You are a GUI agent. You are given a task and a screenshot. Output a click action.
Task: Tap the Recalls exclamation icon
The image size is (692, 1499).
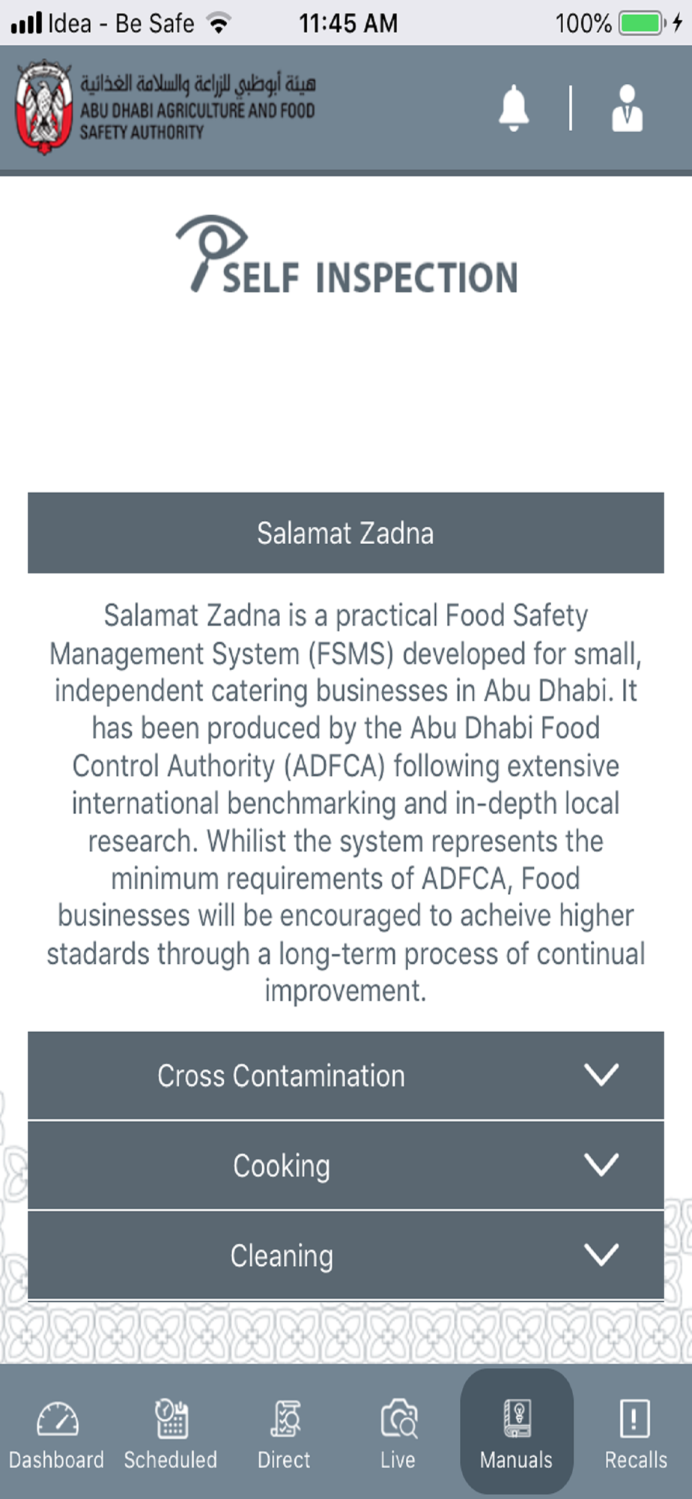pyautogui.click(x=635, y=1418)
